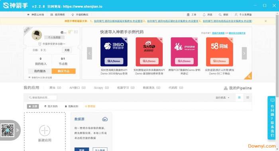Open the 数据源 card title
Screen dimensions: 279x151
point(79,119)
